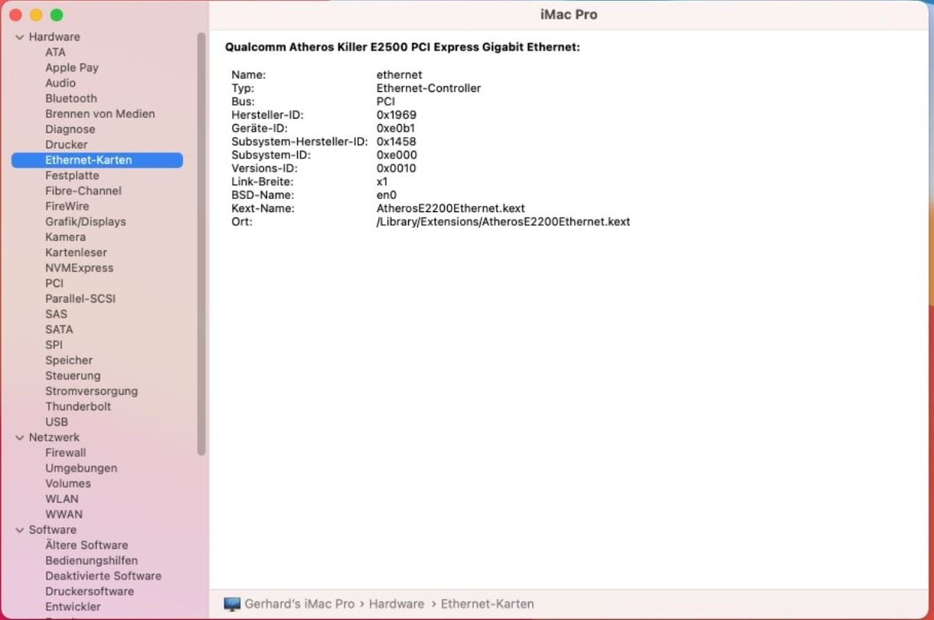Viewport: 934px width, 620px height.
Task: Click the Subsystem-ID value 0xe000
Action: pyautogui.click(x=397, y=155)
